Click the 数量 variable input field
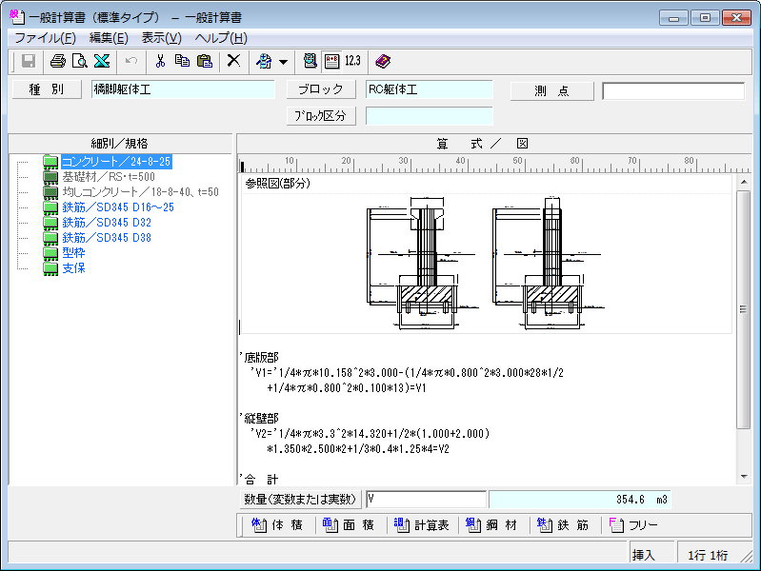Screen dimensions: 761x571 (425, 500)
